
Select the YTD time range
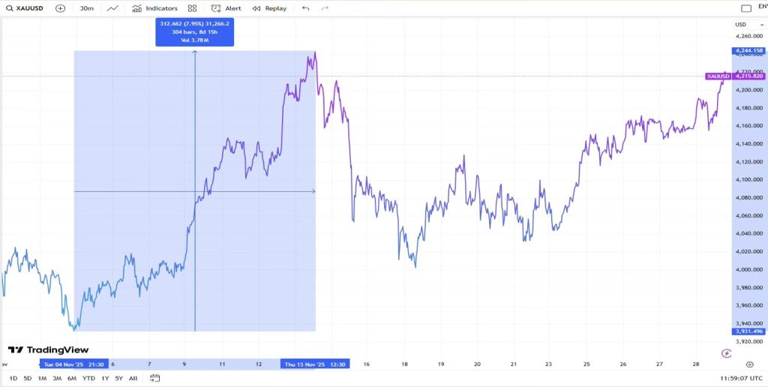(x=88, y=378)
